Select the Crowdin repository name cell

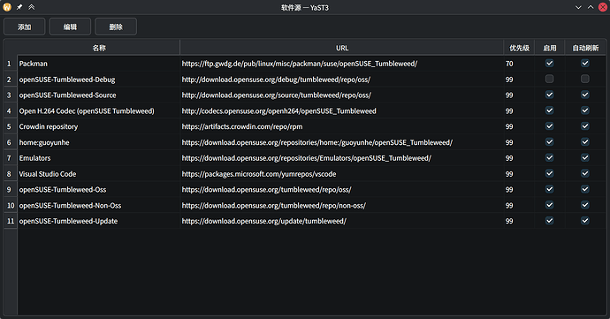pos(99,126)
